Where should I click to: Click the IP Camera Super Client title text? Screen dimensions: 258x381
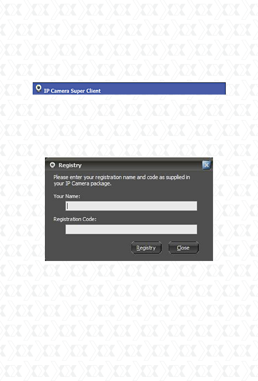pyautogui.click(x=72, y=91)
